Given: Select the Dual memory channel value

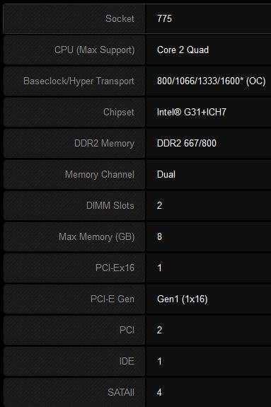Looking at the screenshot, I should coord(166,174).
